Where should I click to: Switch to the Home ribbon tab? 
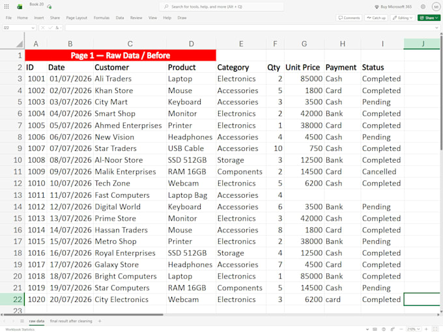point(22,18)
